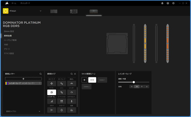Click the 速度: 中速 label
This screenshot has width=191, height=117.
click(x=122, y=79)
